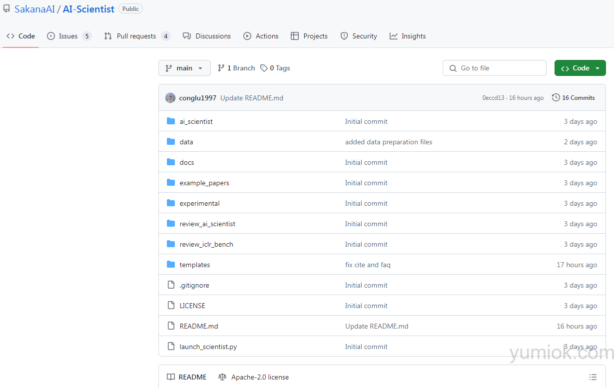Click the 0eccd13 commit hash
The width and height of the screenshot is (614, 388).
coord(493,98)
